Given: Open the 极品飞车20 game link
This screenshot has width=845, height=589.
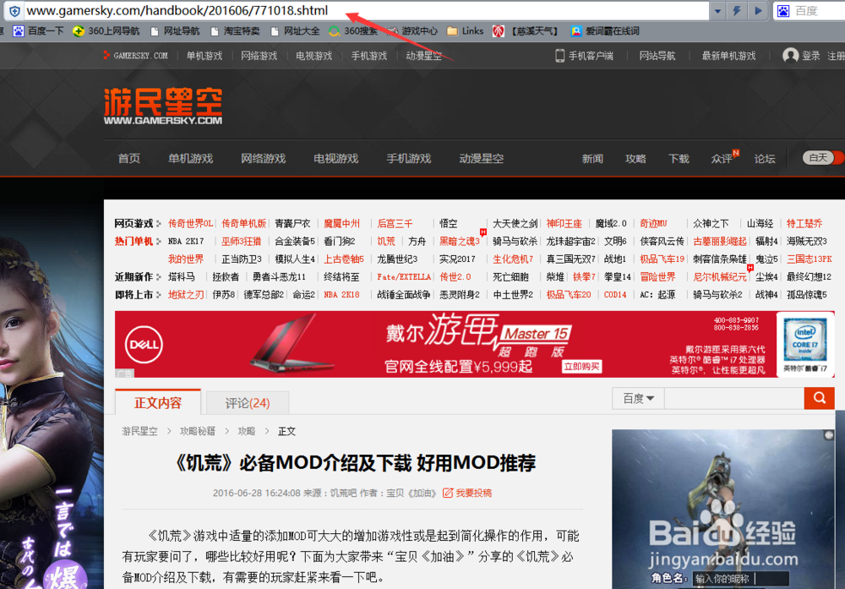Looking at the screenshot, I should pos(569,294).
